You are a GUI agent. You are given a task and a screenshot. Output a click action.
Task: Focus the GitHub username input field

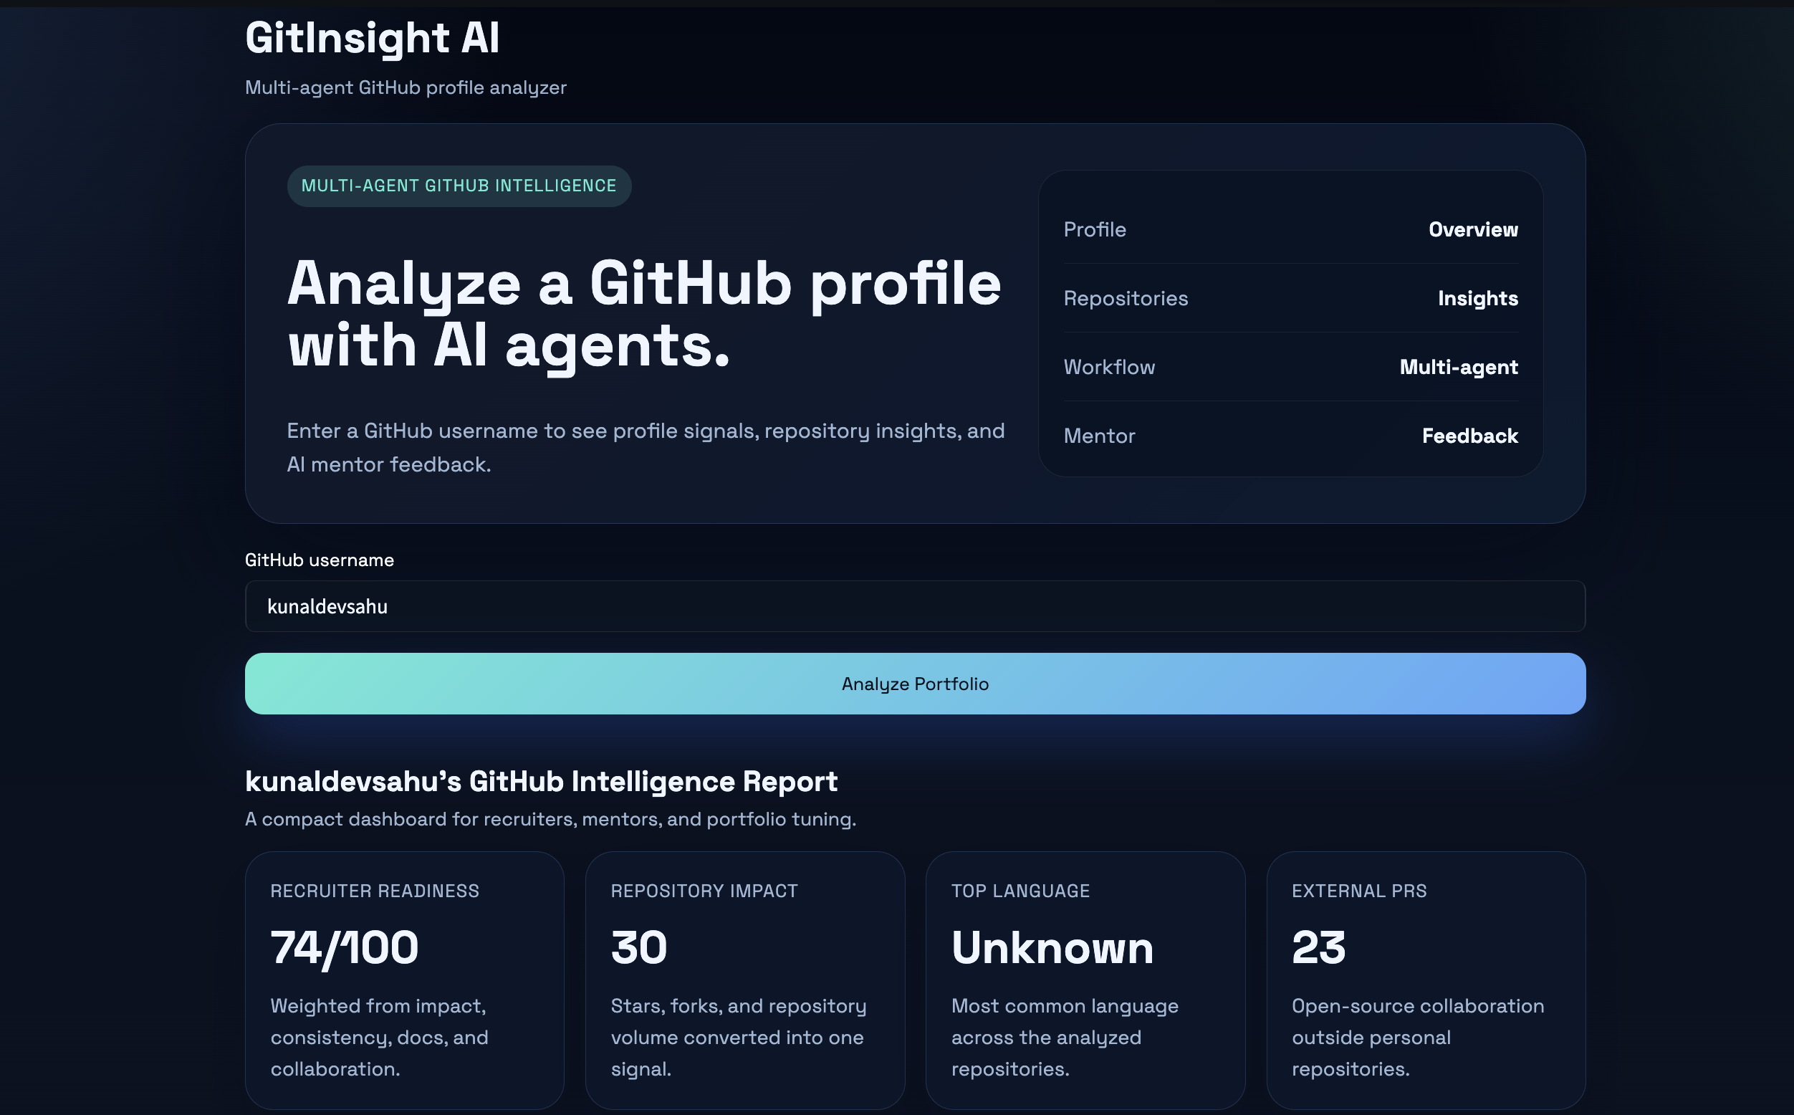click(914, 606)
